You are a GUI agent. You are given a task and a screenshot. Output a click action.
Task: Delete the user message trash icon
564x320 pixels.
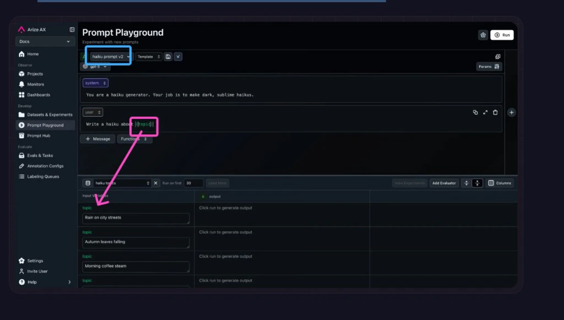(495, 112)
